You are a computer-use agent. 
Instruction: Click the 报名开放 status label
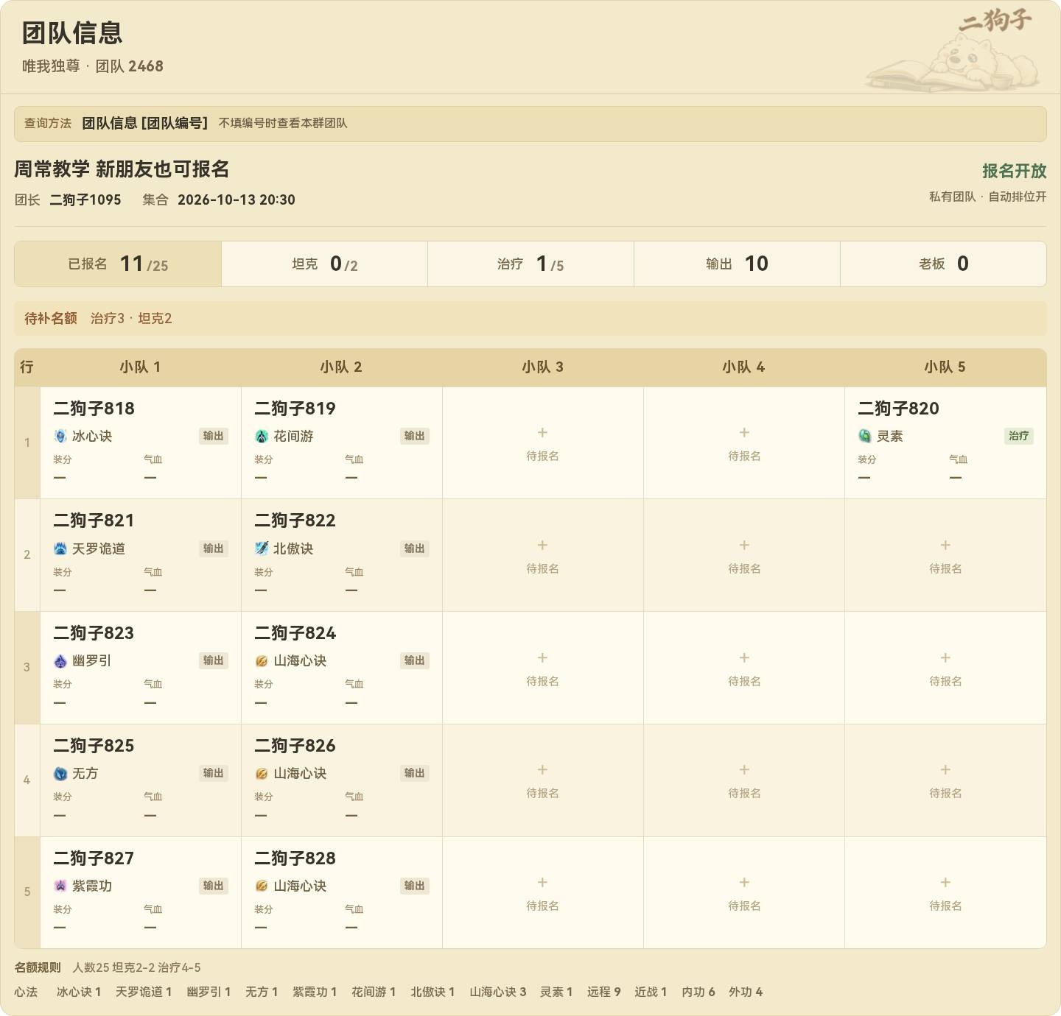[1014, 171]
